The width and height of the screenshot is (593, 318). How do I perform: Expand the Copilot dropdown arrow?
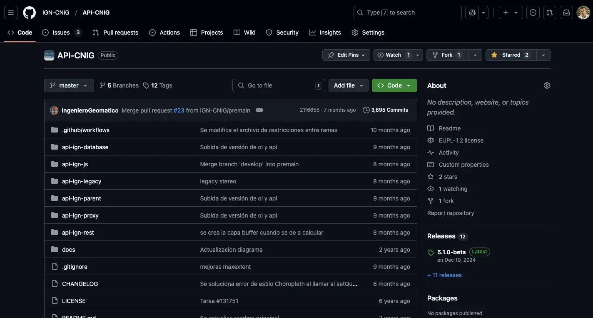(483, 13)
